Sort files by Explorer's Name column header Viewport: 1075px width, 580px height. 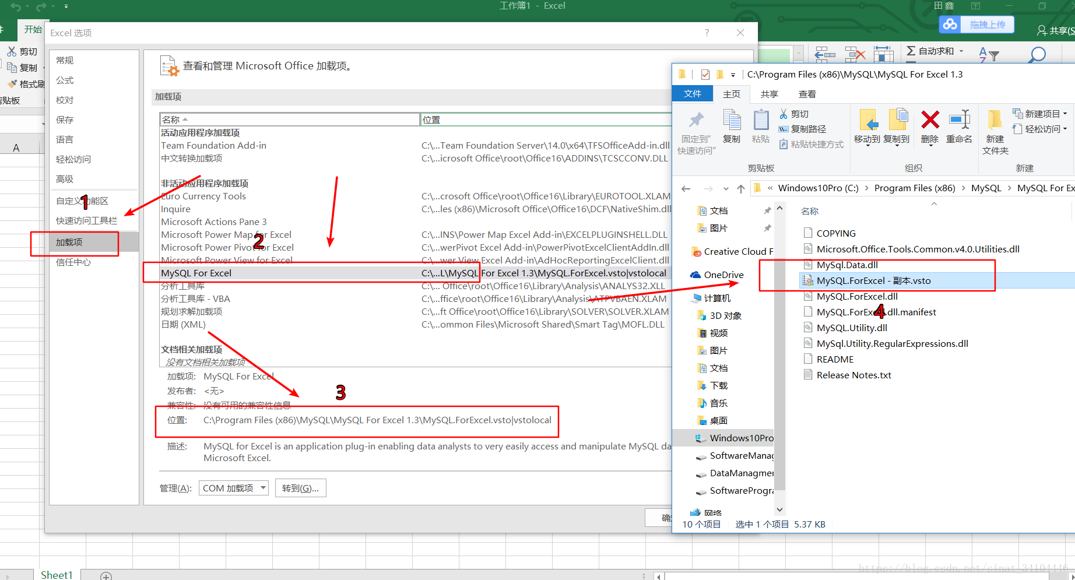coord(810,211)
